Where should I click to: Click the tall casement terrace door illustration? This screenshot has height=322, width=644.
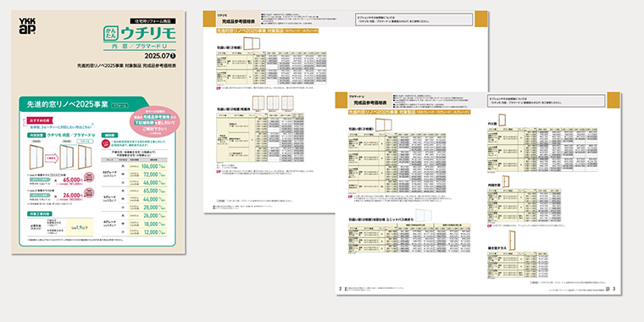[512, 241]
